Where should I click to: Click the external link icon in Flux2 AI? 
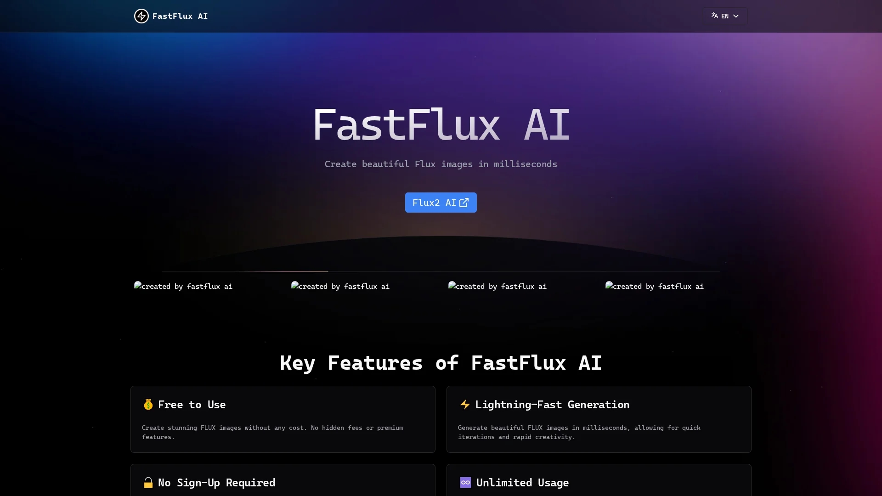464,203
